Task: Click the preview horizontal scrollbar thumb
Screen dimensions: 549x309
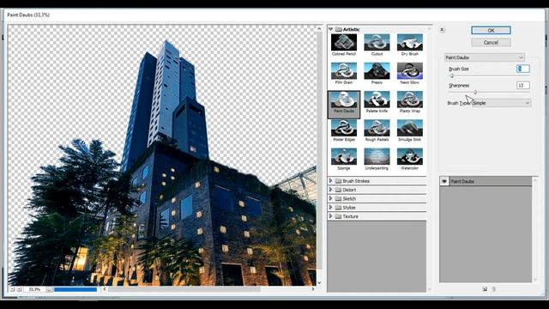Action: pyautogui.click(x=184, y=289)
